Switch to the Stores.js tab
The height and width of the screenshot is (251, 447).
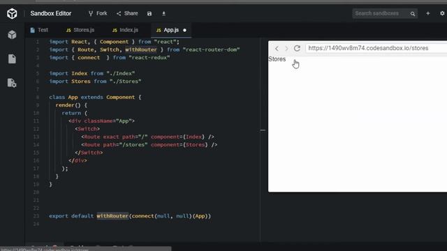tap(80, 30)
